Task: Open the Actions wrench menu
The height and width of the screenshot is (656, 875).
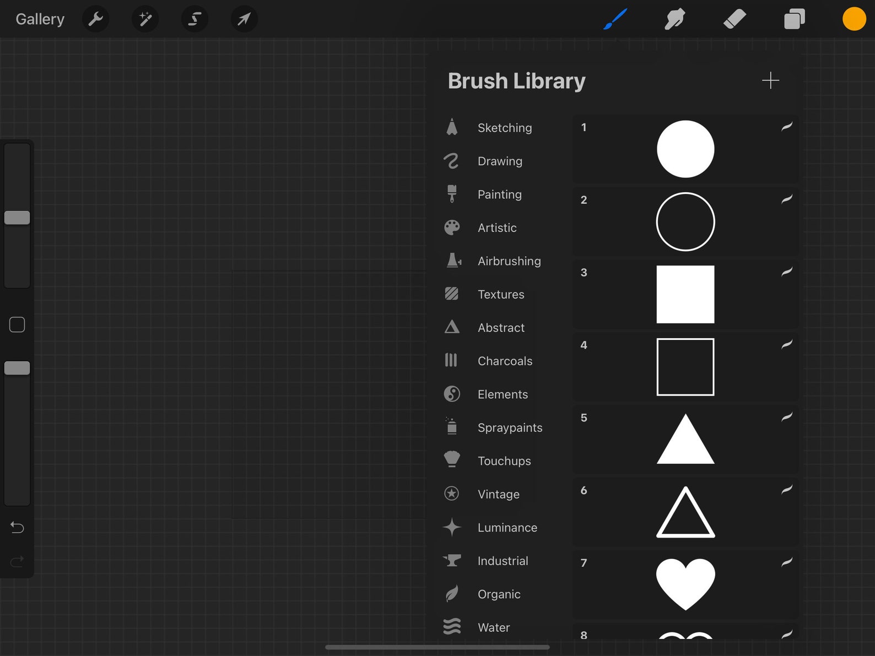Action: point(96,19)
